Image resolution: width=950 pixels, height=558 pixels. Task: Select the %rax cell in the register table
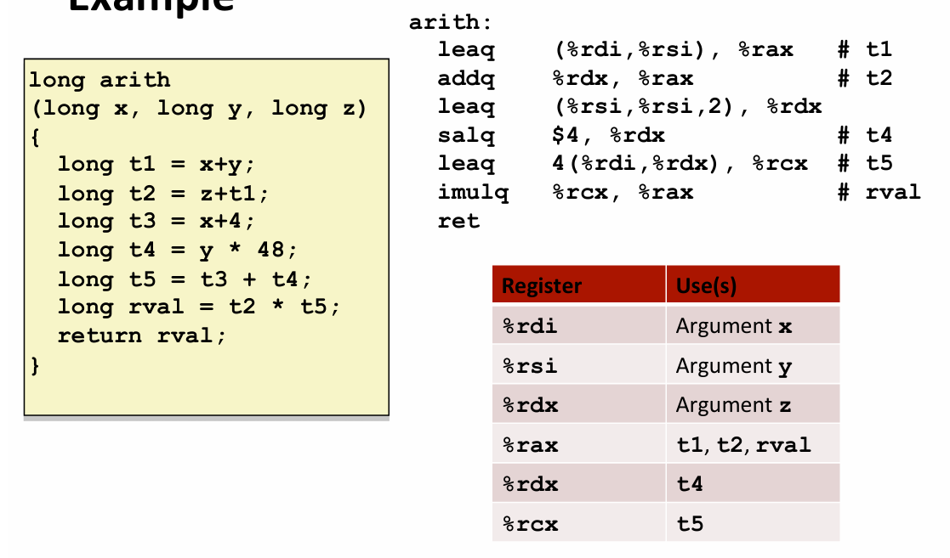click(x=531, y=445)
